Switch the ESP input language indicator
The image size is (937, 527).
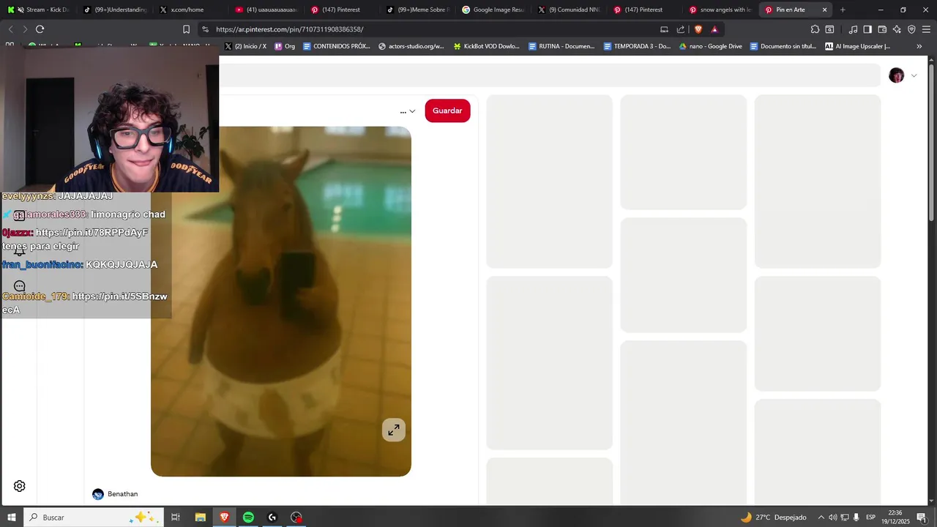pos(870,517)
